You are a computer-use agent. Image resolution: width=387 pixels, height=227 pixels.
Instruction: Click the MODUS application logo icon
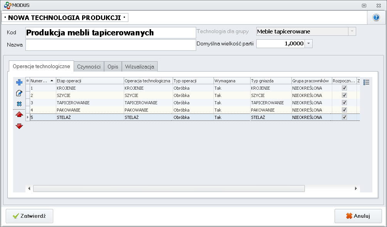click(7, 5)
